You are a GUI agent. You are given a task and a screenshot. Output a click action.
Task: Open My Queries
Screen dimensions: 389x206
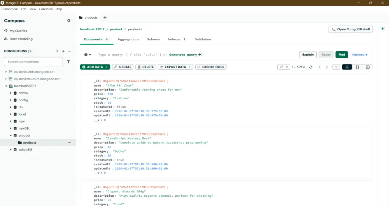tap(16, 31)
